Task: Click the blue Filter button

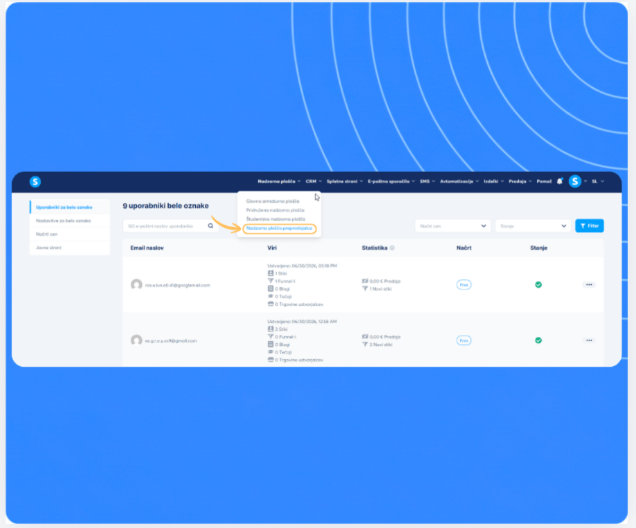Action: (590, 226)
